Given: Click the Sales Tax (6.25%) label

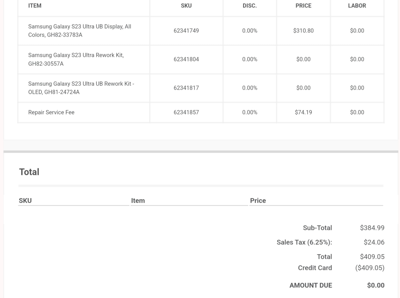Looking at the screenshot, I should 304,242.
